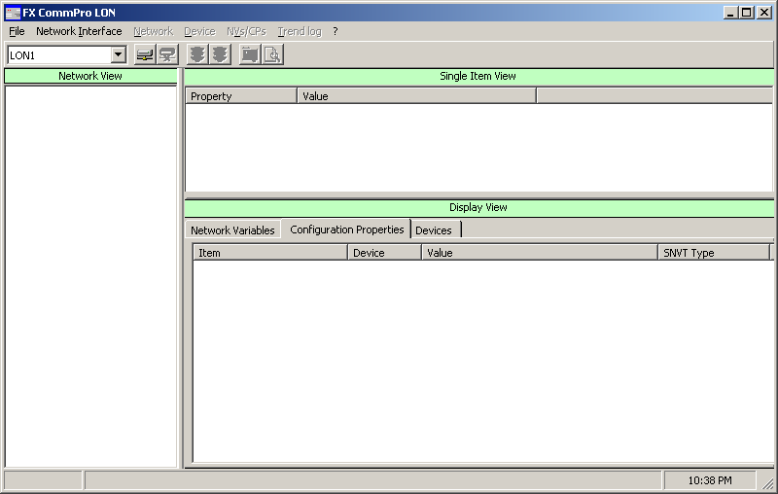The image size is (778, 494).
Task: Open the File menu
Action: pos(17,31)
